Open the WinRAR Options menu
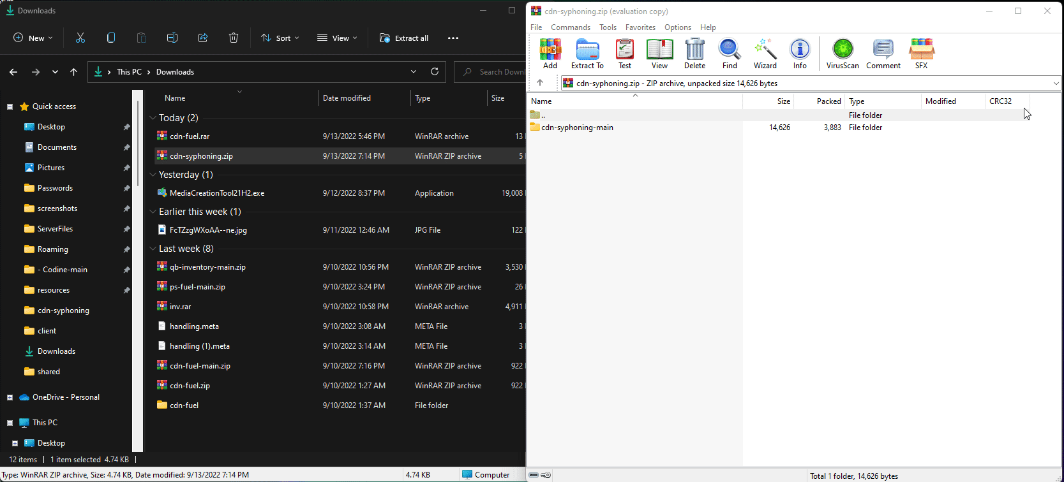 coord(677,27)
